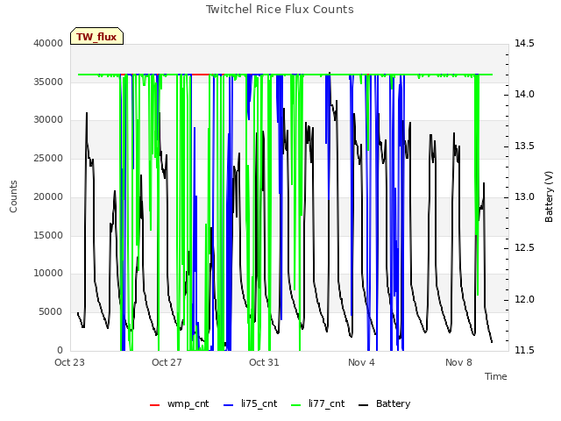Screen dimensions: 561x421
Task: Click the Time x-axis title
Action: 496,376
